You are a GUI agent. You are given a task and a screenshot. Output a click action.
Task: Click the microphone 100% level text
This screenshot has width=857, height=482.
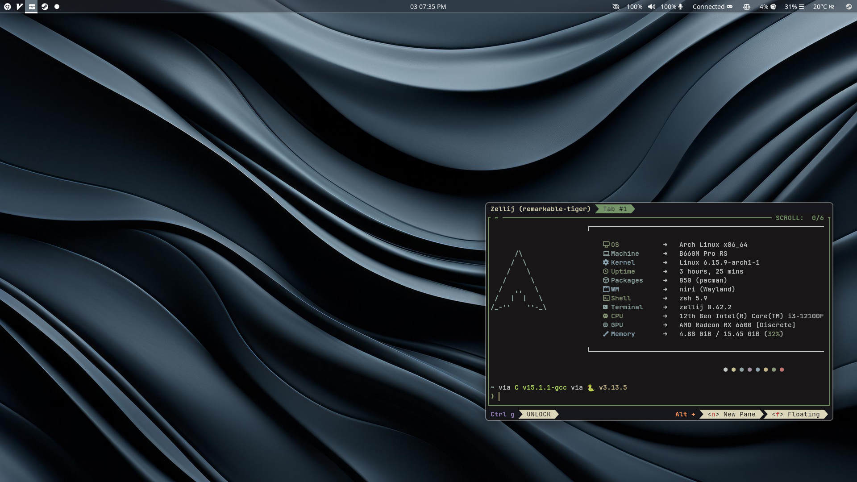(x=668, y=7)
